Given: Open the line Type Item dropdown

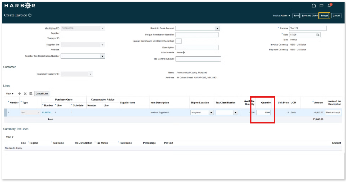Looking at the screenshot, I should pyautogui.click(x=39, y=113).
